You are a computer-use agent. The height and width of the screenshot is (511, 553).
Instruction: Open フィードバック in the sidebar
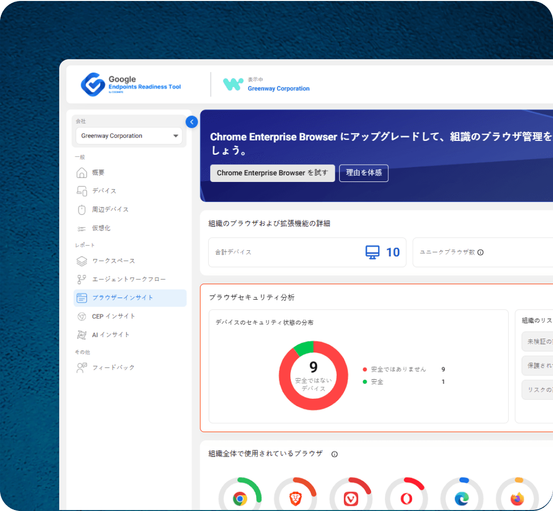coord(114,367)
